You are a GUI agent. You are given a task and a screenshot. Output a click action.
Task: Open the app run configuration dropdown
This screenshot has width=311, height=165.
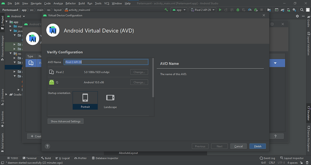[x=179, y=10]
